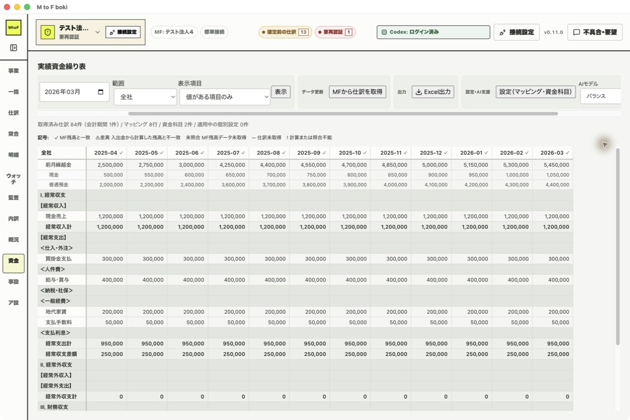630x420 pixels.
Task: Go to ア設 in the sidebar
Action: [13, 302]
